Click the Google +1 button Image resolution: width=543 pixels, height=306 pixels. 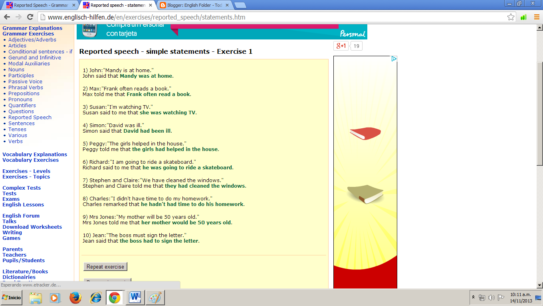point(341,46)
